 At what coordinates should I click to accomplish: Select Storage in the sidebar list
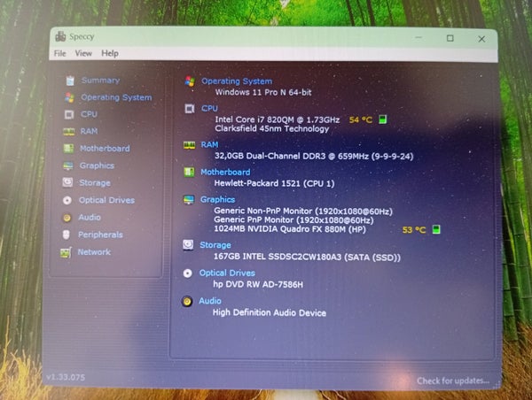click(95, 183)
